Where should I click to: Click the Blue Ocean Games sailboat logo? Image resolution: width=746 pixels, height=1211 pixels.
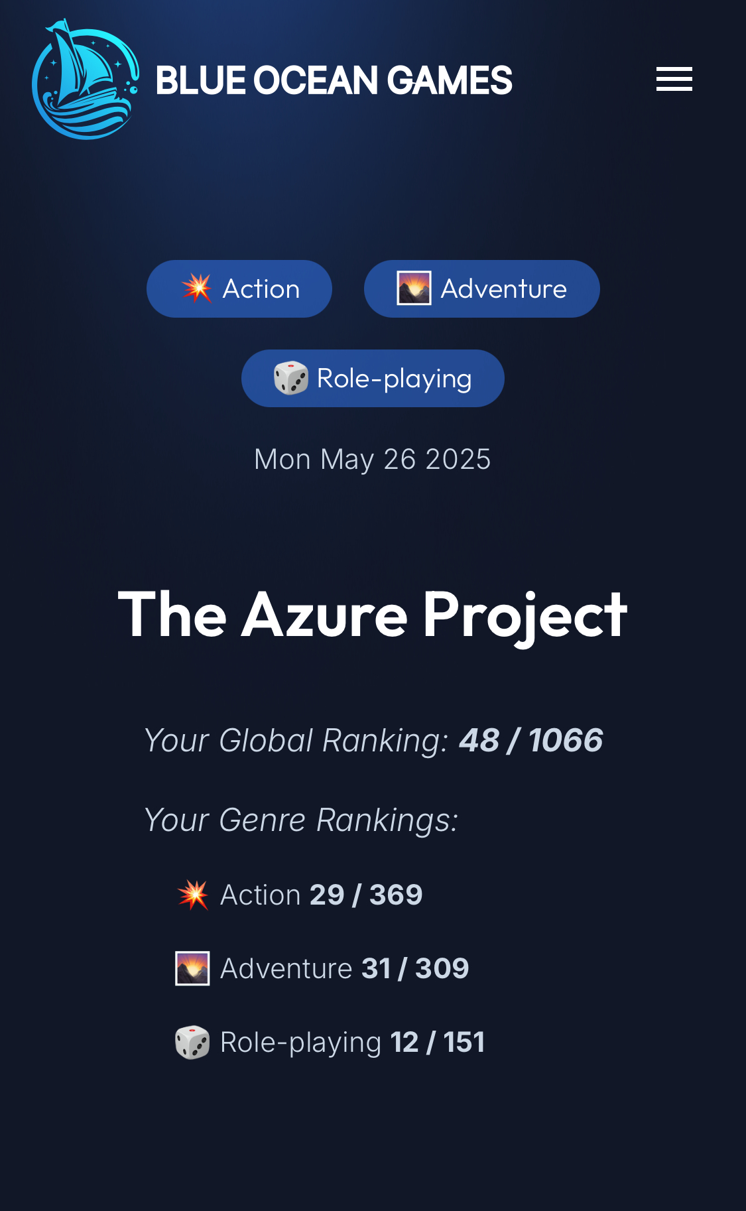coord(86,80)
